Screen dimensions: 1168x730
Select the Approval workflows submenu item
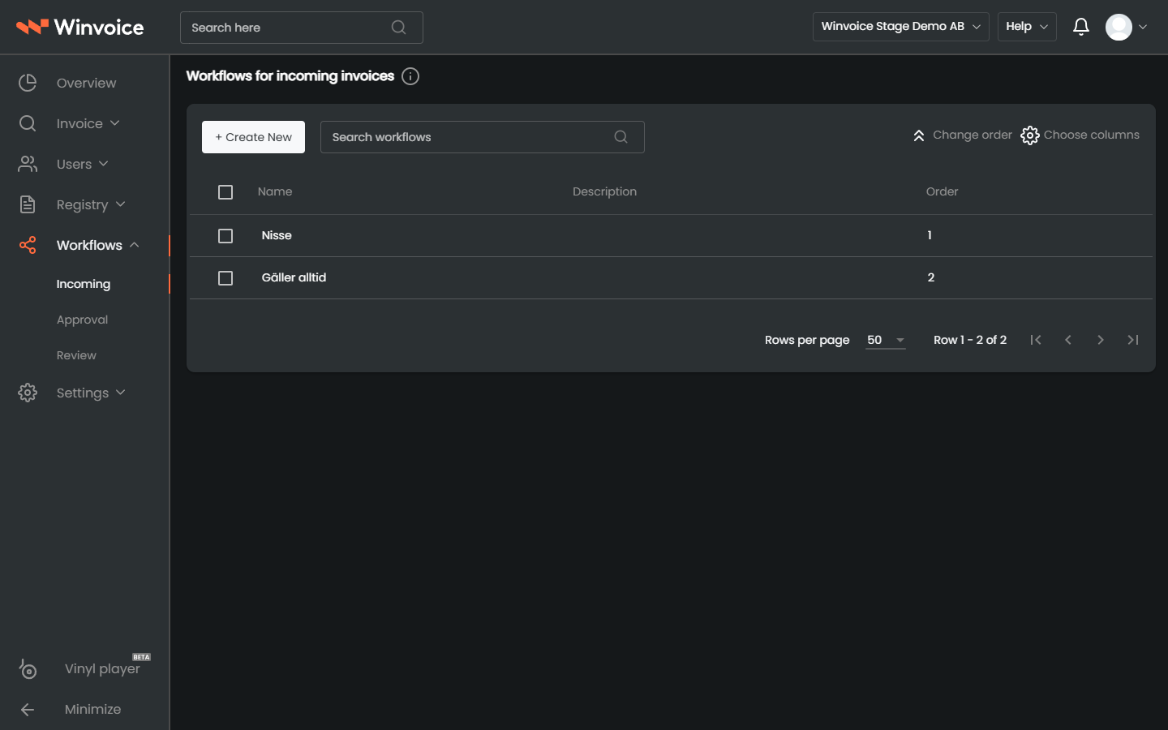[82, 320]
